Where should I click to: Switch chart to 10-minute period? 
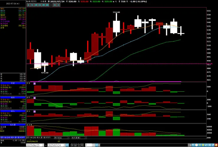coord(36,5)
